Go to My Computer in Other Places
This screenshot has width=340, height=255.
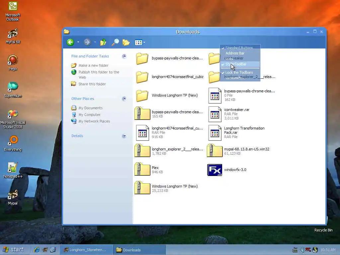pos(90,115)
